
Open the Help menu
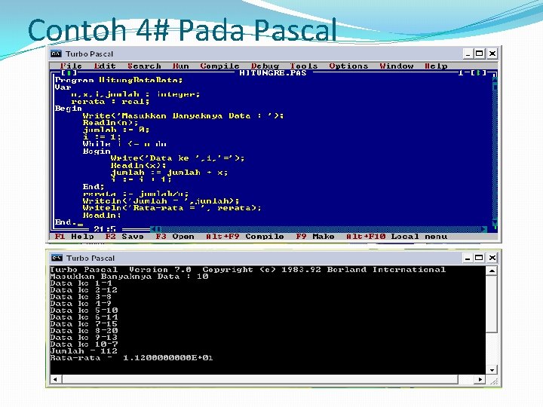(x=436, y=66)
